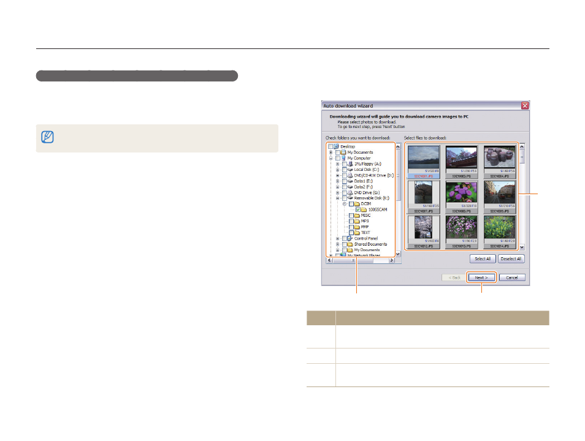The width and height of the screenshot is (585, 441).
Task: Click the MP3 folder icon
Action: (x=357, y=221)
